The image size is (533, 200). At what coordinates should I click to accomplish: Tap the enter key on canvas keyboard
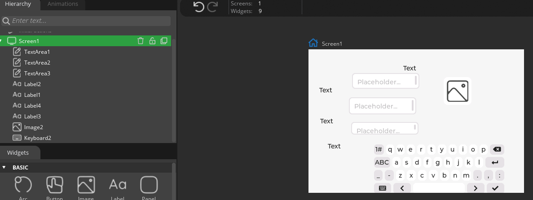[x=494, y=162]
